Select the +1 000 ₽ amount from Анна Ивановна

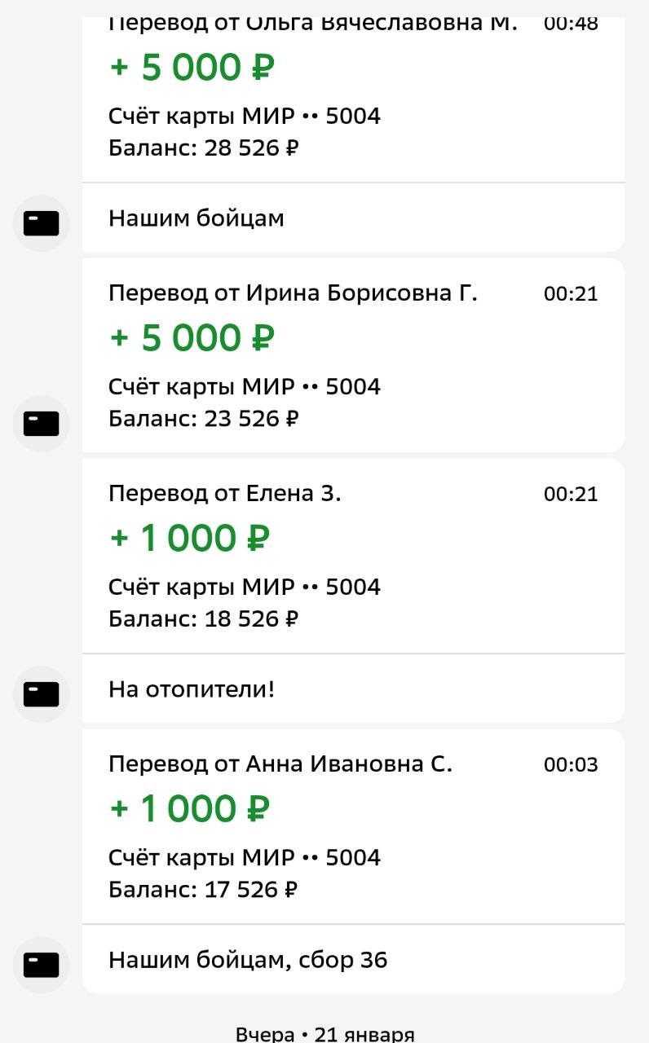(189, 809)
